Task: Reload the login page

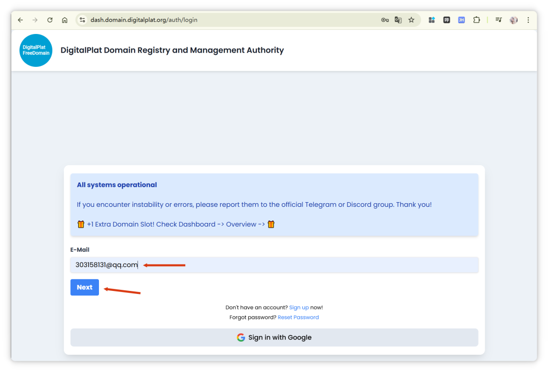Action: click(x=50, y=20)
